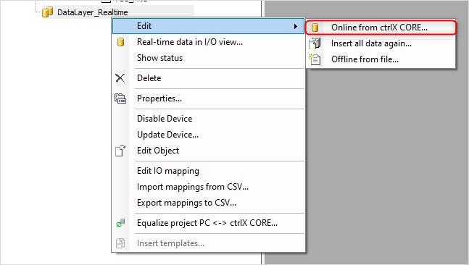
Task: Click the Edit Object document icon
Action: (120, 151)
